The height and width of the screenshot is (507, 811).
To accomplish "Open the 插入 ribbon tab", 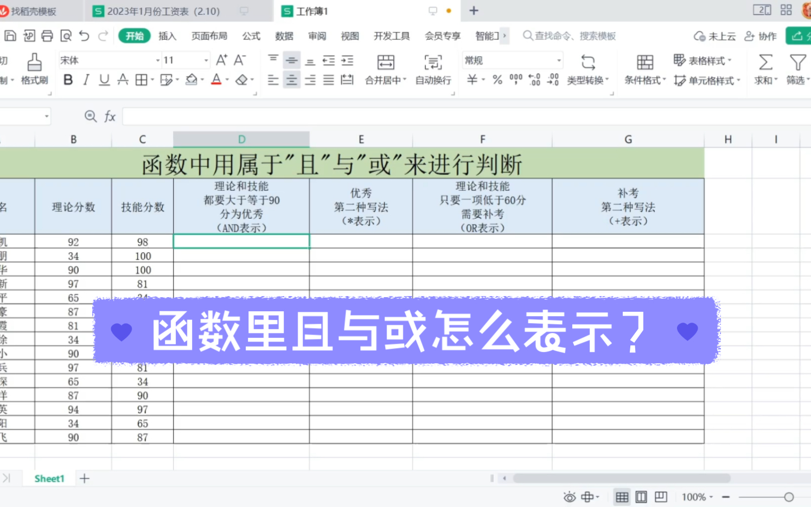I will coord(167,36).
